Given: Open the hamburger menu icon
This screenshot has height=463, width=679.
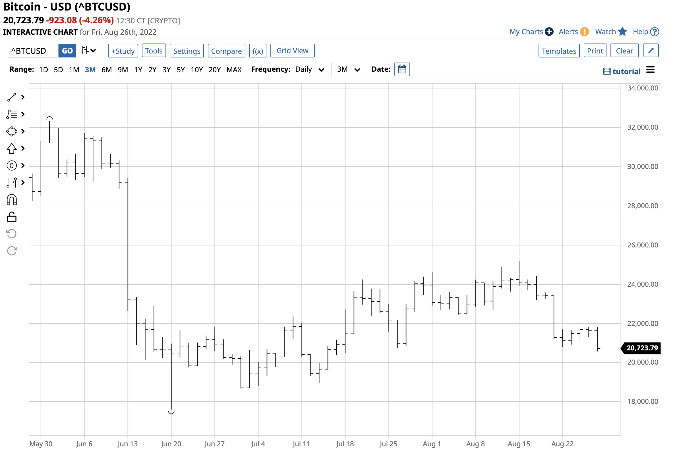Looking at the screenshot, I should pyautogui.click(x=650, y=70).
